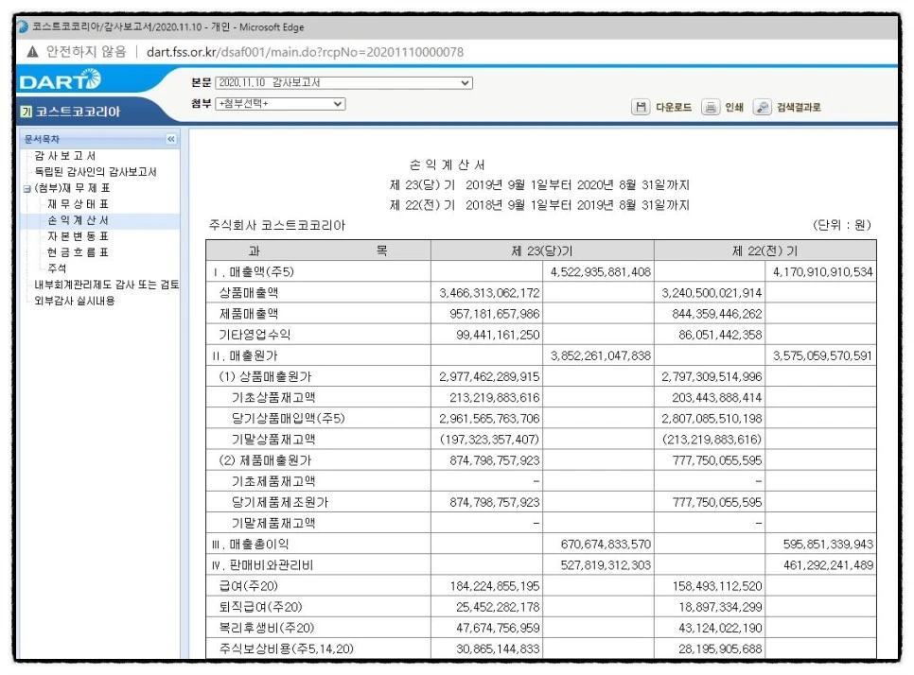This screenshot has height=675, width=914.
Task: Click the 당기상품매입액(주5) row label
Action: tap(288, 419)
